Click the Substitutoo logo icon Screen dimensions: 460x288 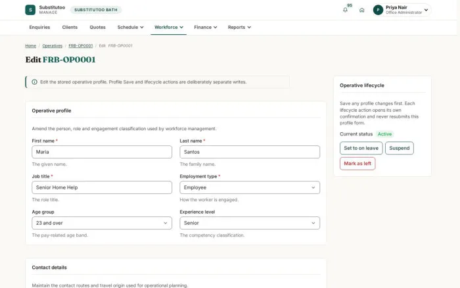pos(30,10)
